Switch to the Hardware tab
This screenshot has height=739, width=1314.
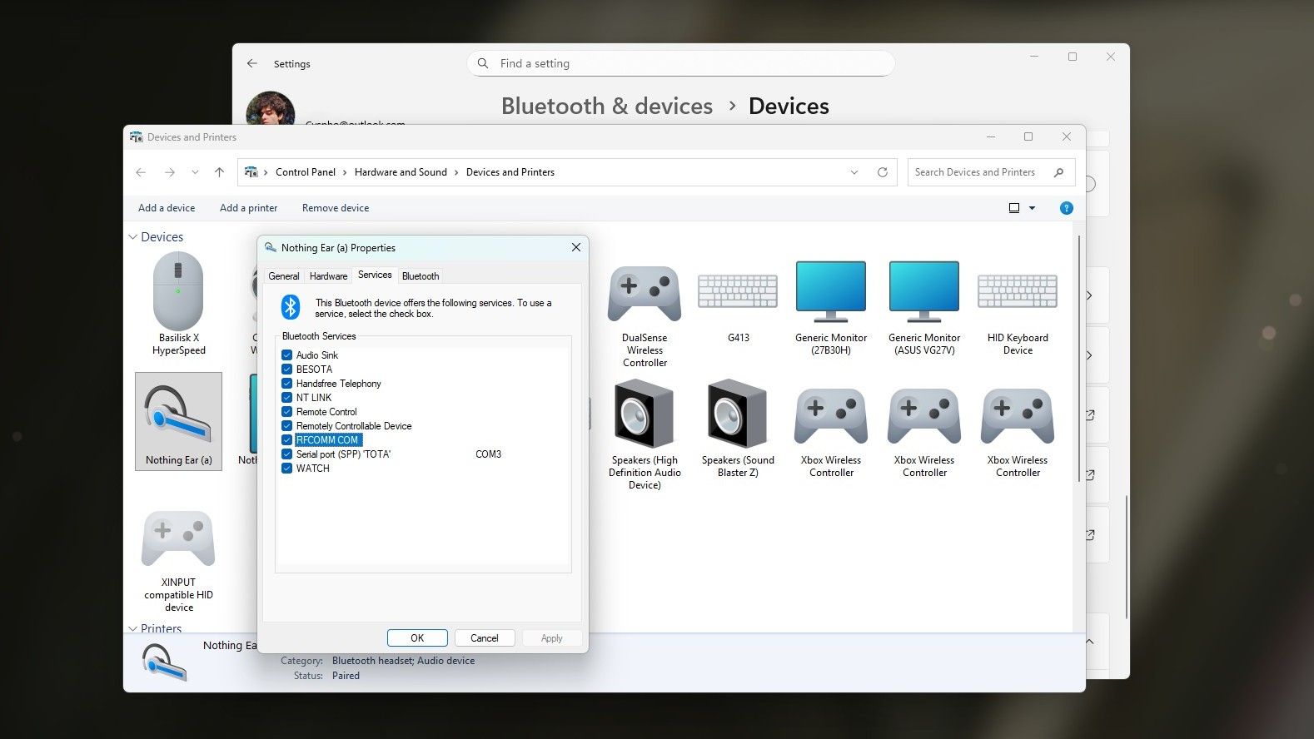328,276
